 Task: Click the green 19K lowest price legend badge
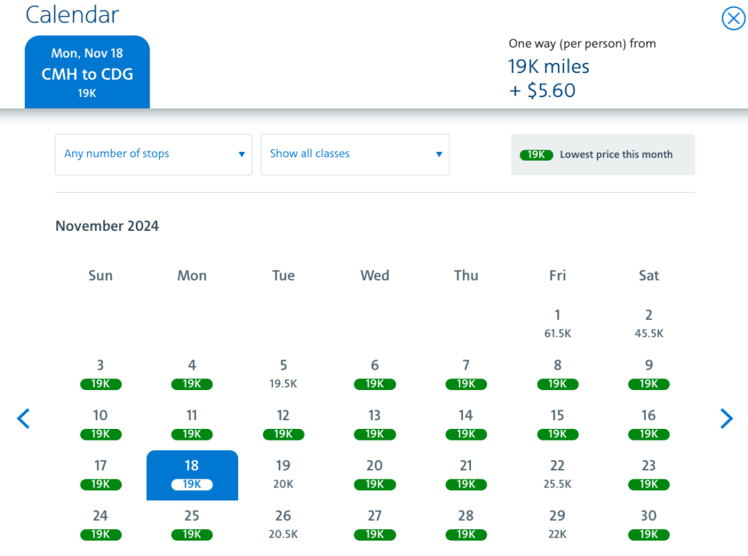click(536, 154)
